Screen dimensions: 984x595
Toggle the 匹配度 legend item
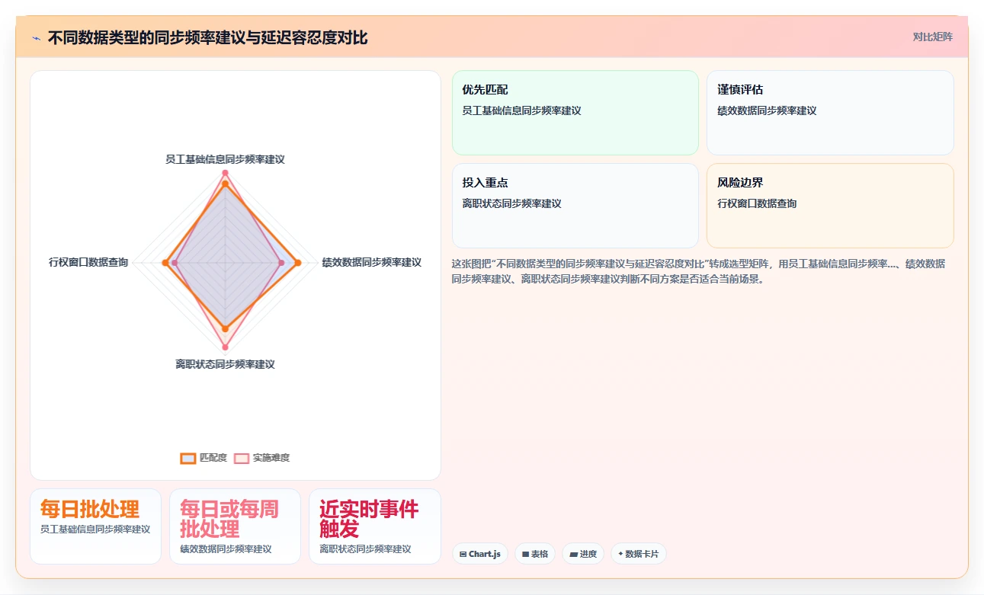pyautogui.click(x=204, y=458)
